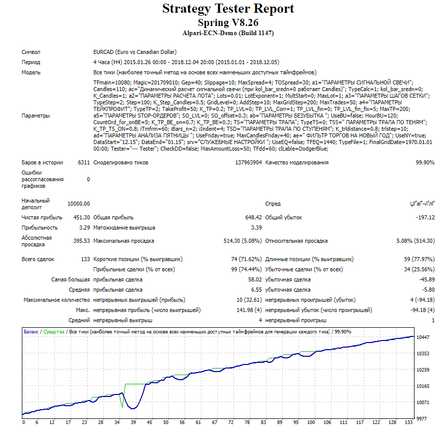Click the net profit value 451.30
The height and width of the screenshot is (425, 442).
(81, 217)
